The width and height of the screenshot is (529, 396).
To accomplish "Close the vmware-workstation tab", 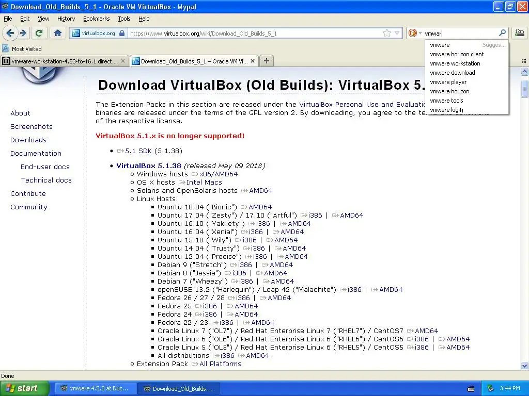I will point(123,61).
